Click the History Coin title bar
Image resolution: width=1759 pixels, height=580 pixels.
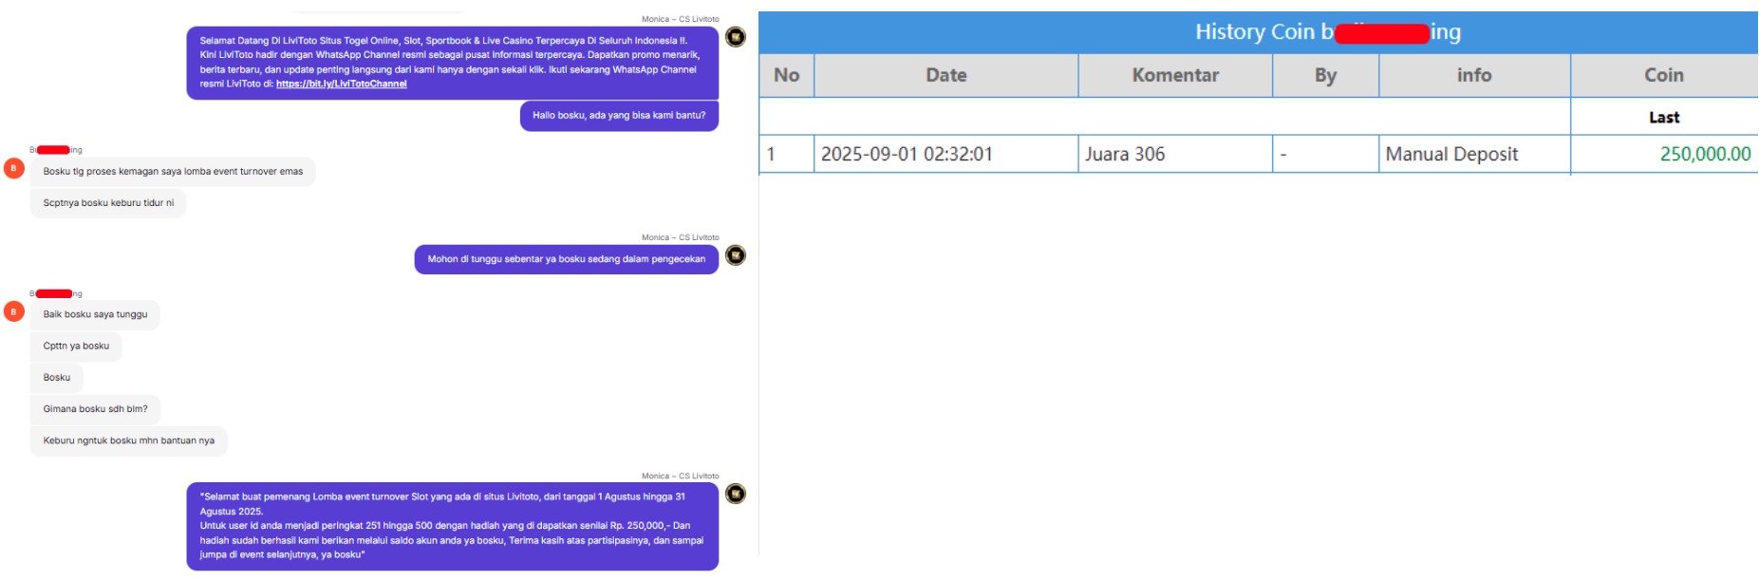pyautogui.click(x=1259, y=32)
